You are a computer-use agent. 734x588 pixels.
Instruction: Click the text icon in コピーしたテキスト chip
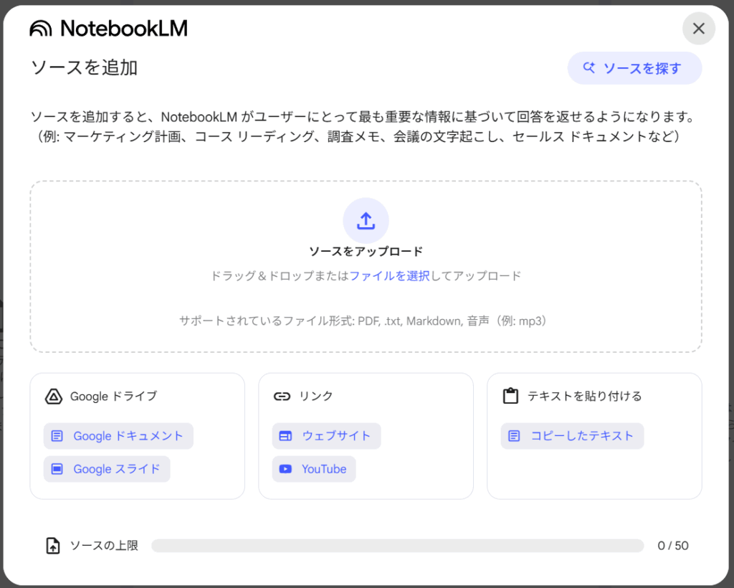point(514,436)
